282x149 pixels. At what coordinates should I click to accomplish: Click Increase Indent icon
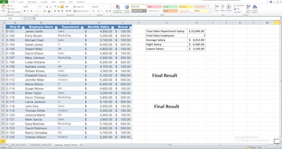[70, 11]
